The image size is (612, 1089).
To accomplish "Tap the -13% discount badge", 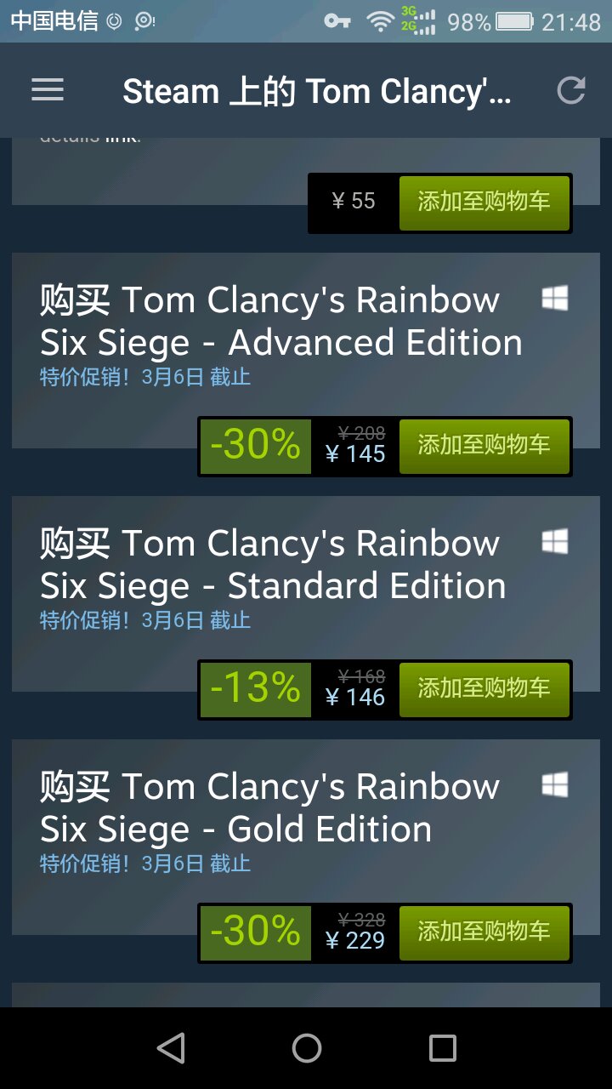I will pos(255,689).
